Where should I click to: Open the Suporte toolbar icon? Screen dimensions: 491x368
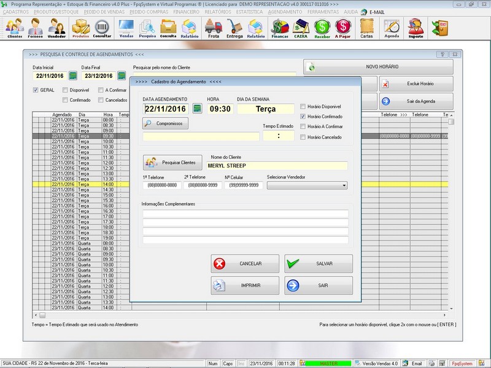coord(416,28)
